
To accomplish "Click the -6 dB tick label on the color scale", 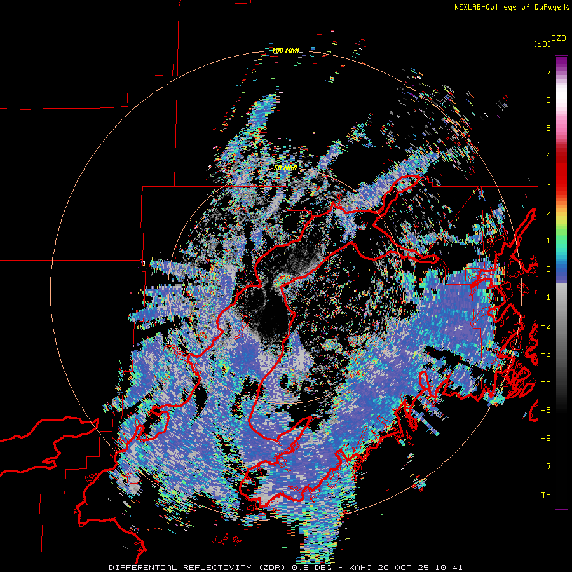I will pos(546,438).
